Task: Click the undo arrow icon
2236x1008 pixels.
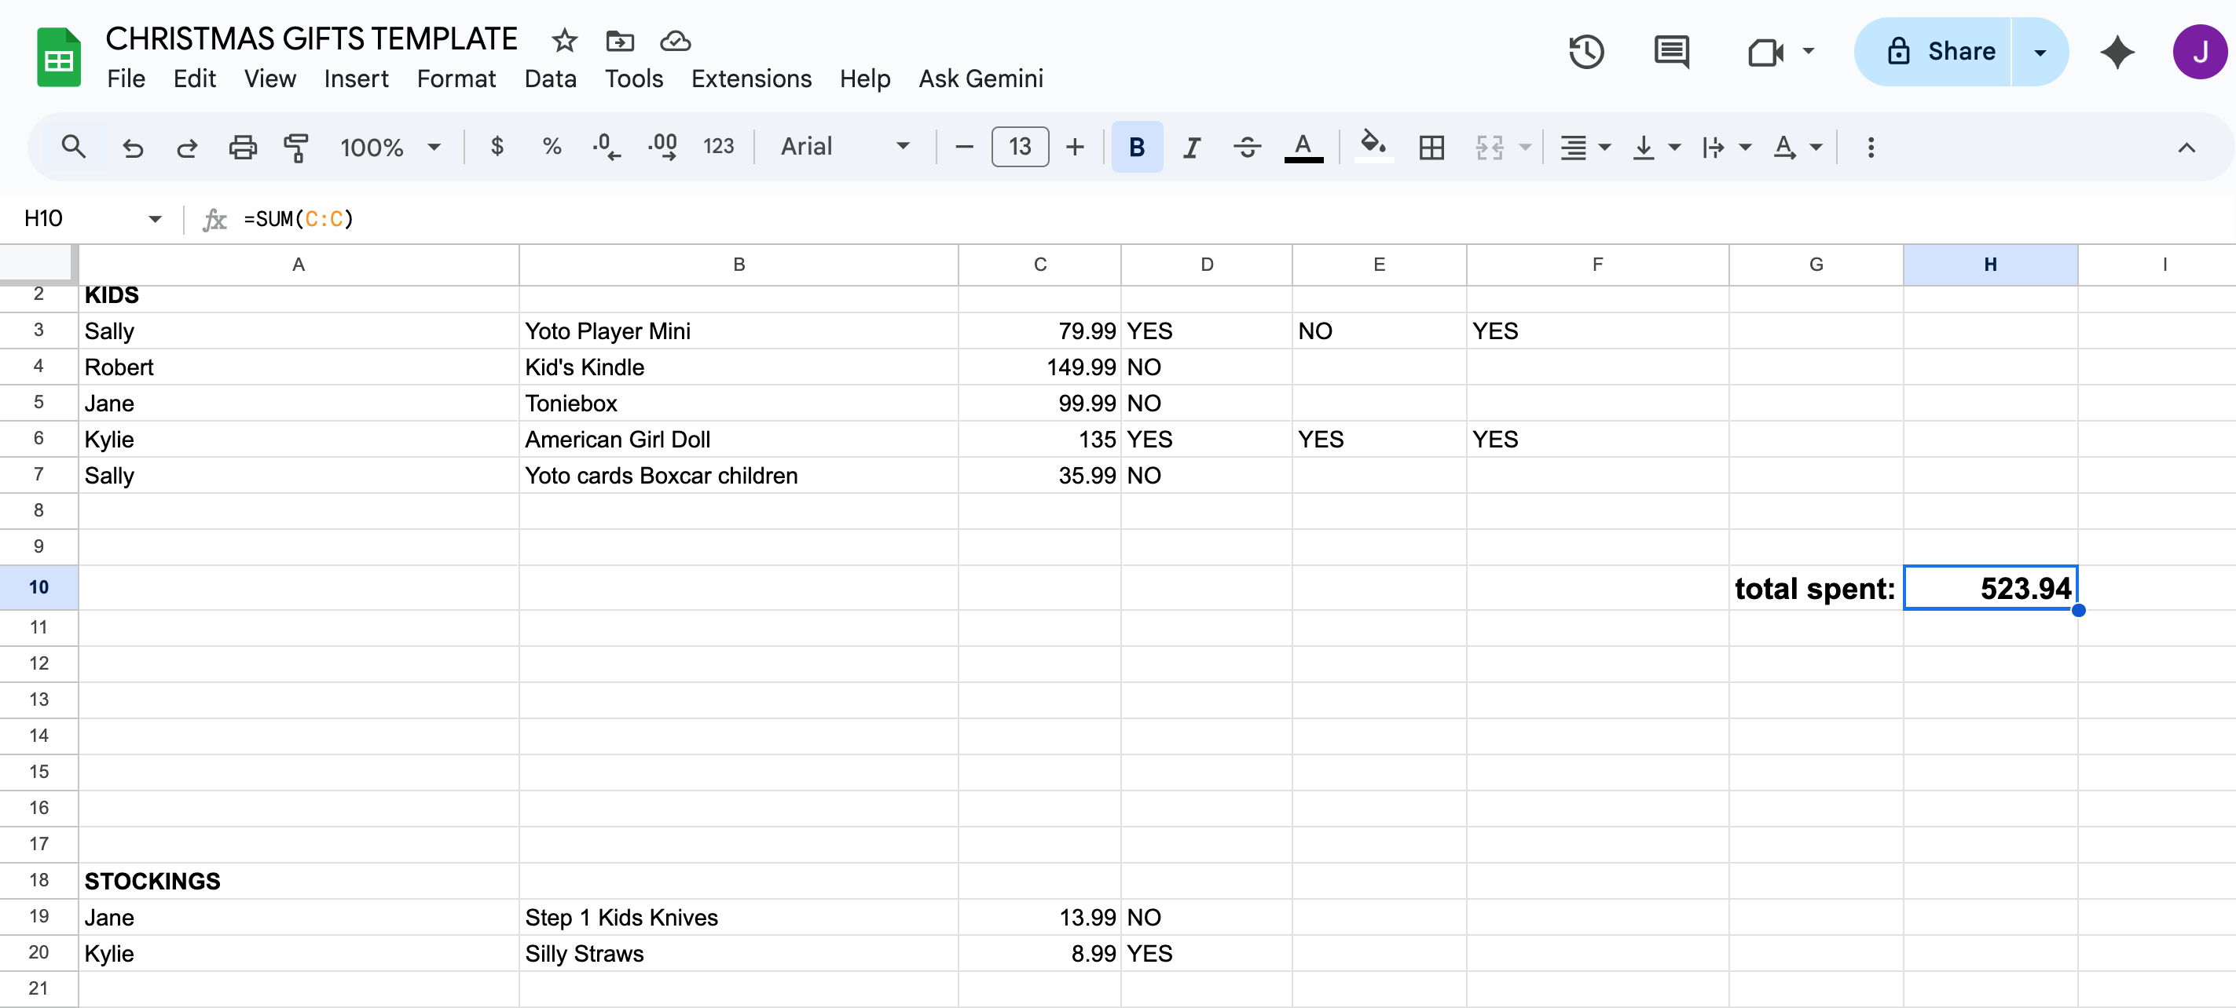Action: pyautogui.click(x=133, y=148)
